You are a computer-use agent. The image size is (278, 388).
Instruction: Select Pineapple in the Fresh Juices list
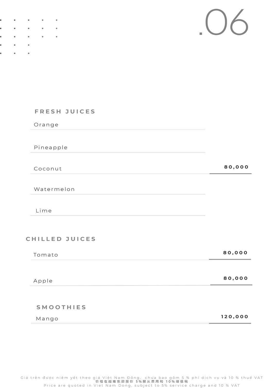[51, 148]
